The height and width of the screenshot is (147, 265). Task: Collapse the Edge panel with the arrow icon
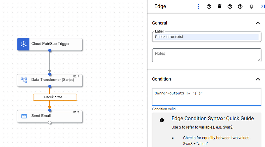[262, 6]
